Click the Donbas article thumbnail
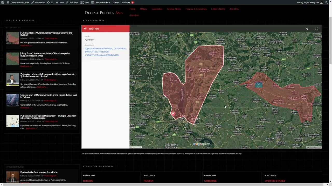 tap(13, 177)
